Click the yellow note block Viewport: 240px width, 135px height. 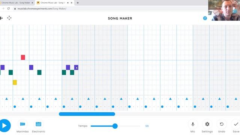[15, 82]
